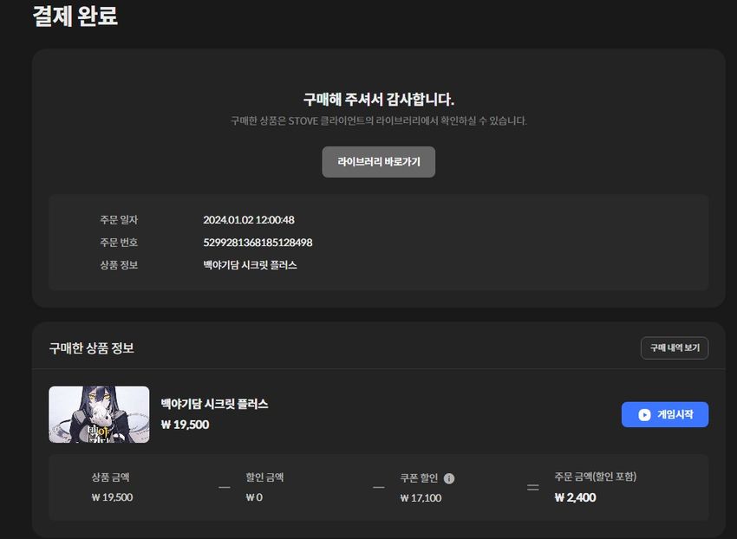Image resolution: width=737 pixels, height=539 pixels.
Task: Click the coupon discount value ₩ 17,100
Action: 421,498
